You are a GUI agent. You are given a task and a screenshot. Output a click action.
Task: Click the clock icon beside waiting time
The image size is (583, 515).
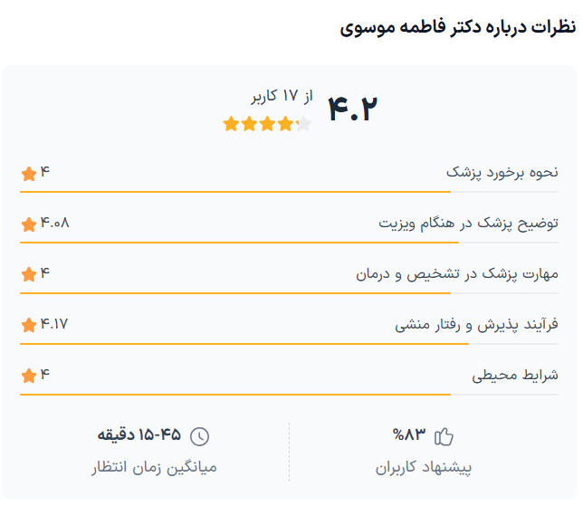200,436
